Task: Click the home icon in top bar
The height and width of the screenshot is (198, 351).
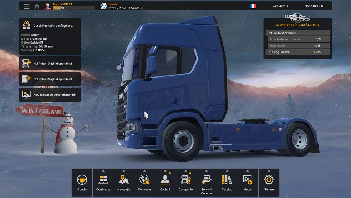Action: tap(37, 6)
